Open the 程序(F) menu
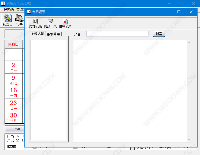This screenshot has height=155, width=200. click(9, 10)
